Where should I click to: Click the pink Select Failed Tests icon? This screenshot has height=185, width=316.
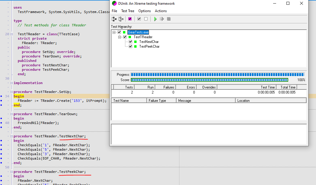pyautogui.click(x=130, y=19)
